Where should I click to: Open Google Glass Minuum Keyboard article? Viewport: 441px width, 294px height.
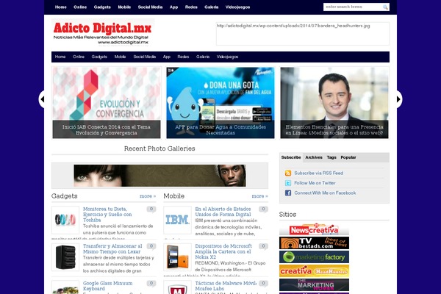[108, 286]
